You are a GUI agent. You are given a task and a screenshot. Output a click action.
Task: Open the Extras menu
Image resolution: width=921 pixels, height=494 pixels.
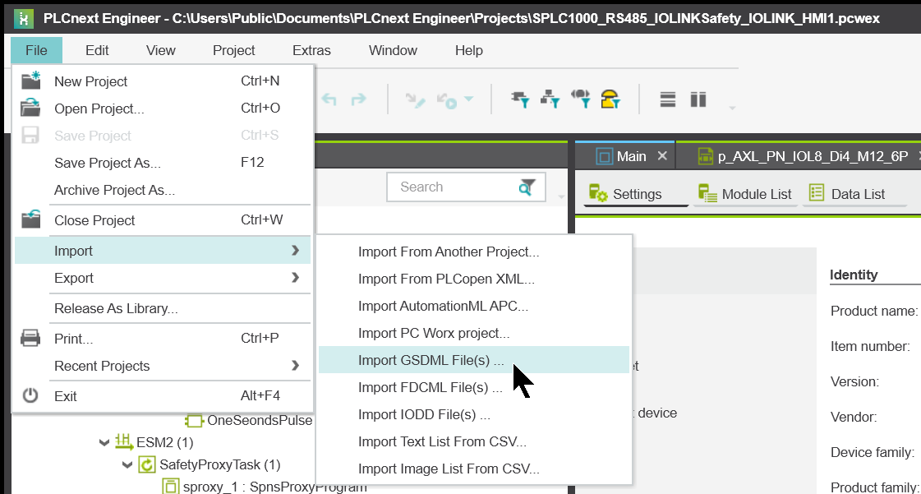pyautogui.click(x=312, y=50)
